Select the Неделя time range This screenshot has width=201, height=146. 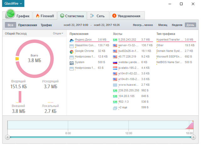click(x=177, y=25)
